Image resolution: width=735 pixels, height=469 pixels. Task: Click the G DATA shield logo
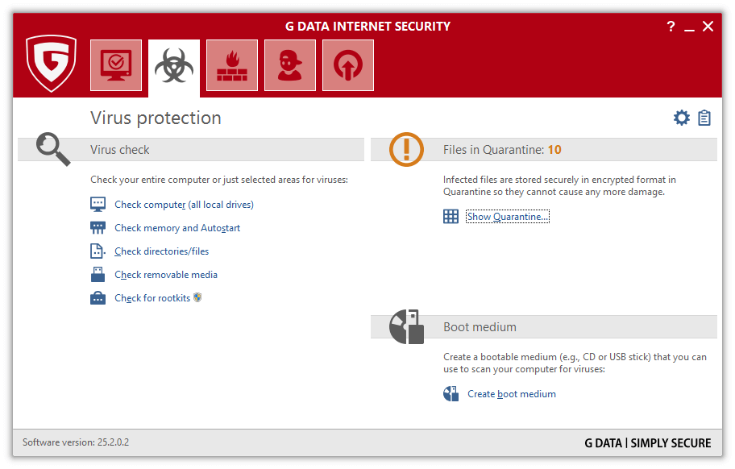[x=51, y=63]
